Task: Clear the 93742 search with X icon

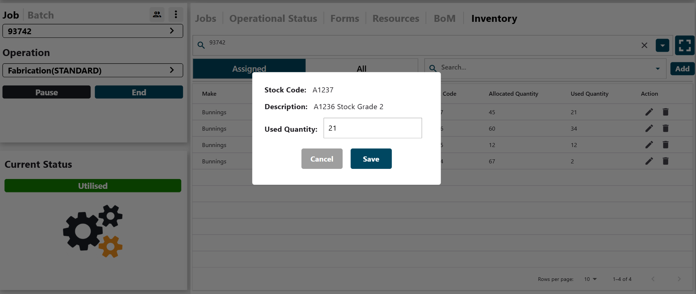Action: pos(644,45)
